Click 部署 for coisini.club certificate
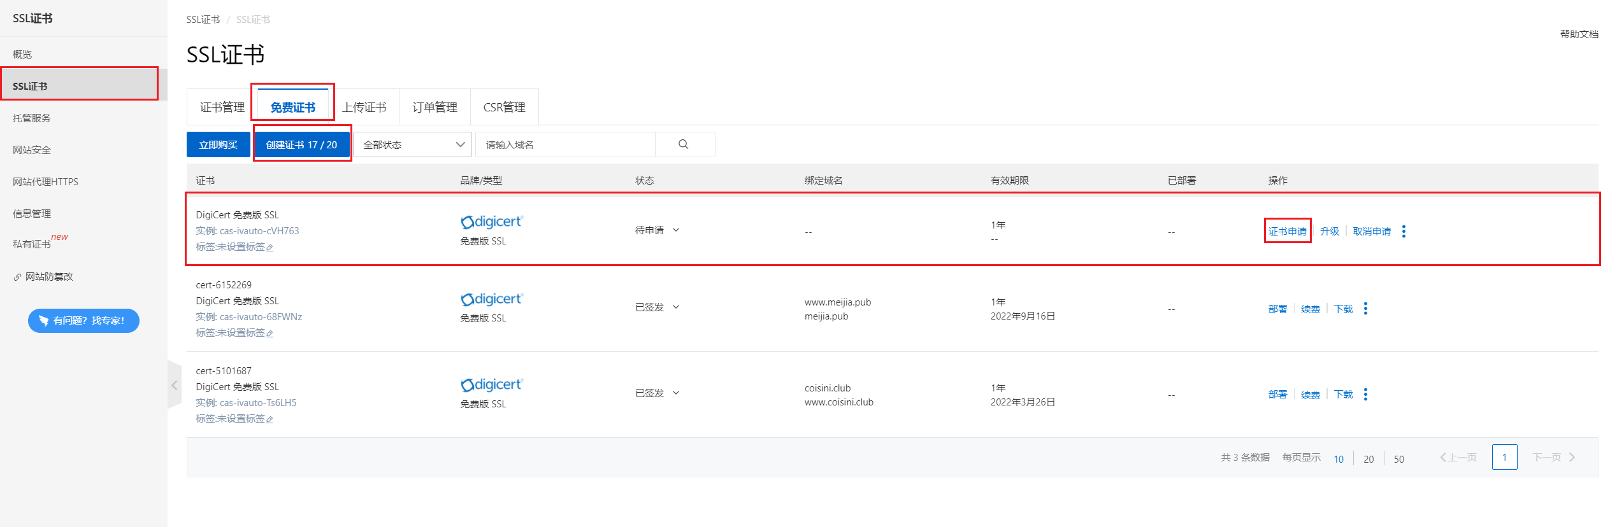The width and height of the screenshot is (1617, 527). [x=1277, y=395]
